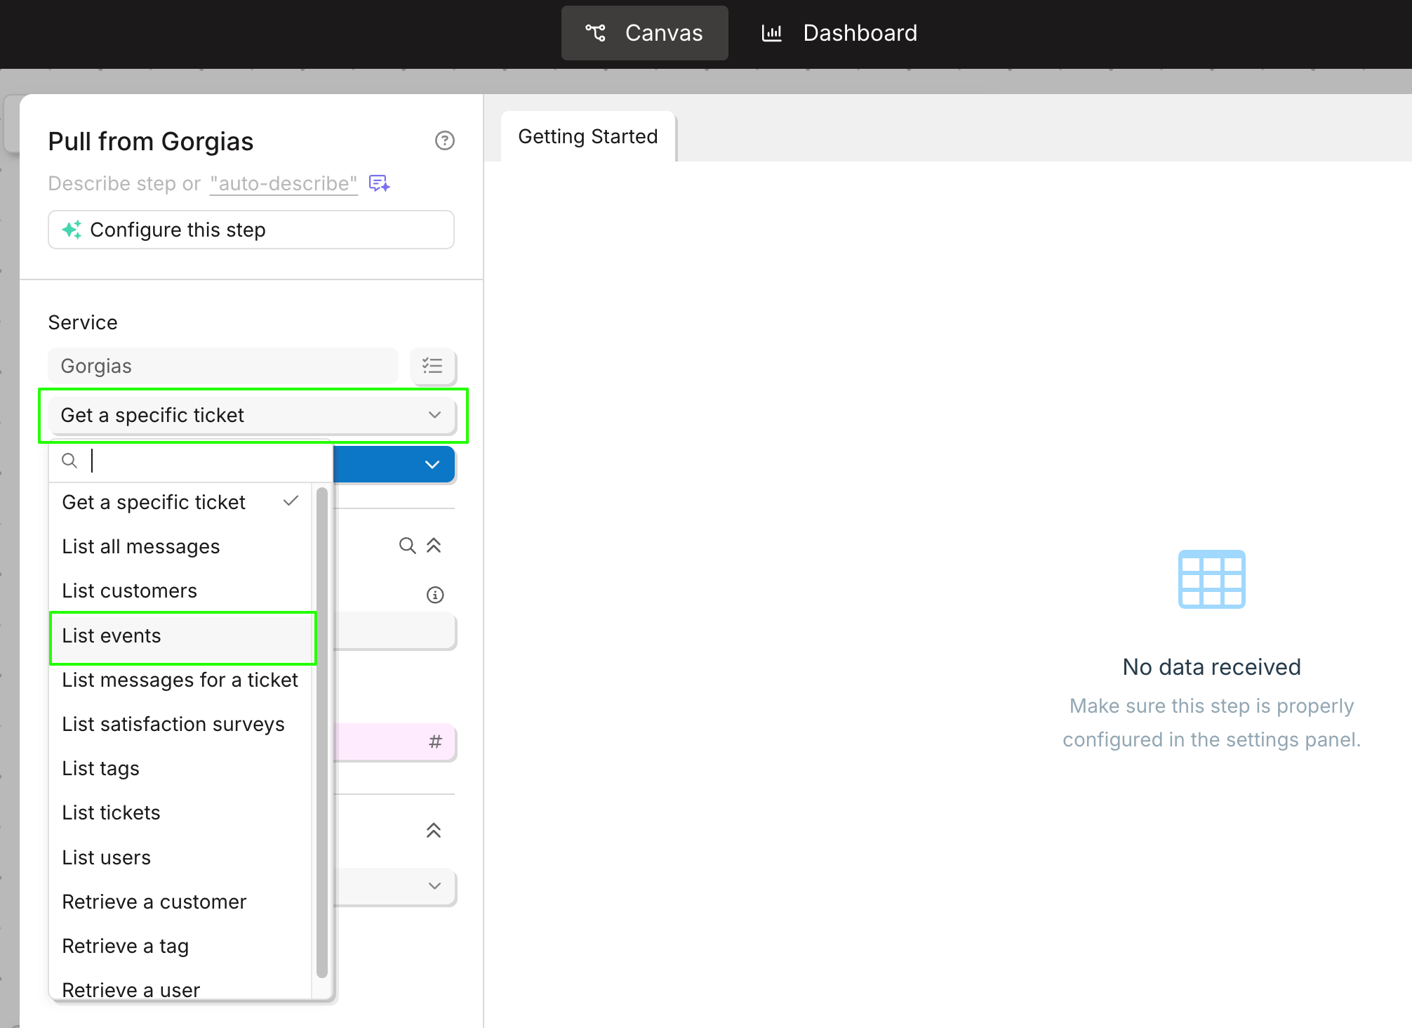Choose List tickets from the list
This screenshot has height=1028, width=1412.
click(x=111, y=812)
